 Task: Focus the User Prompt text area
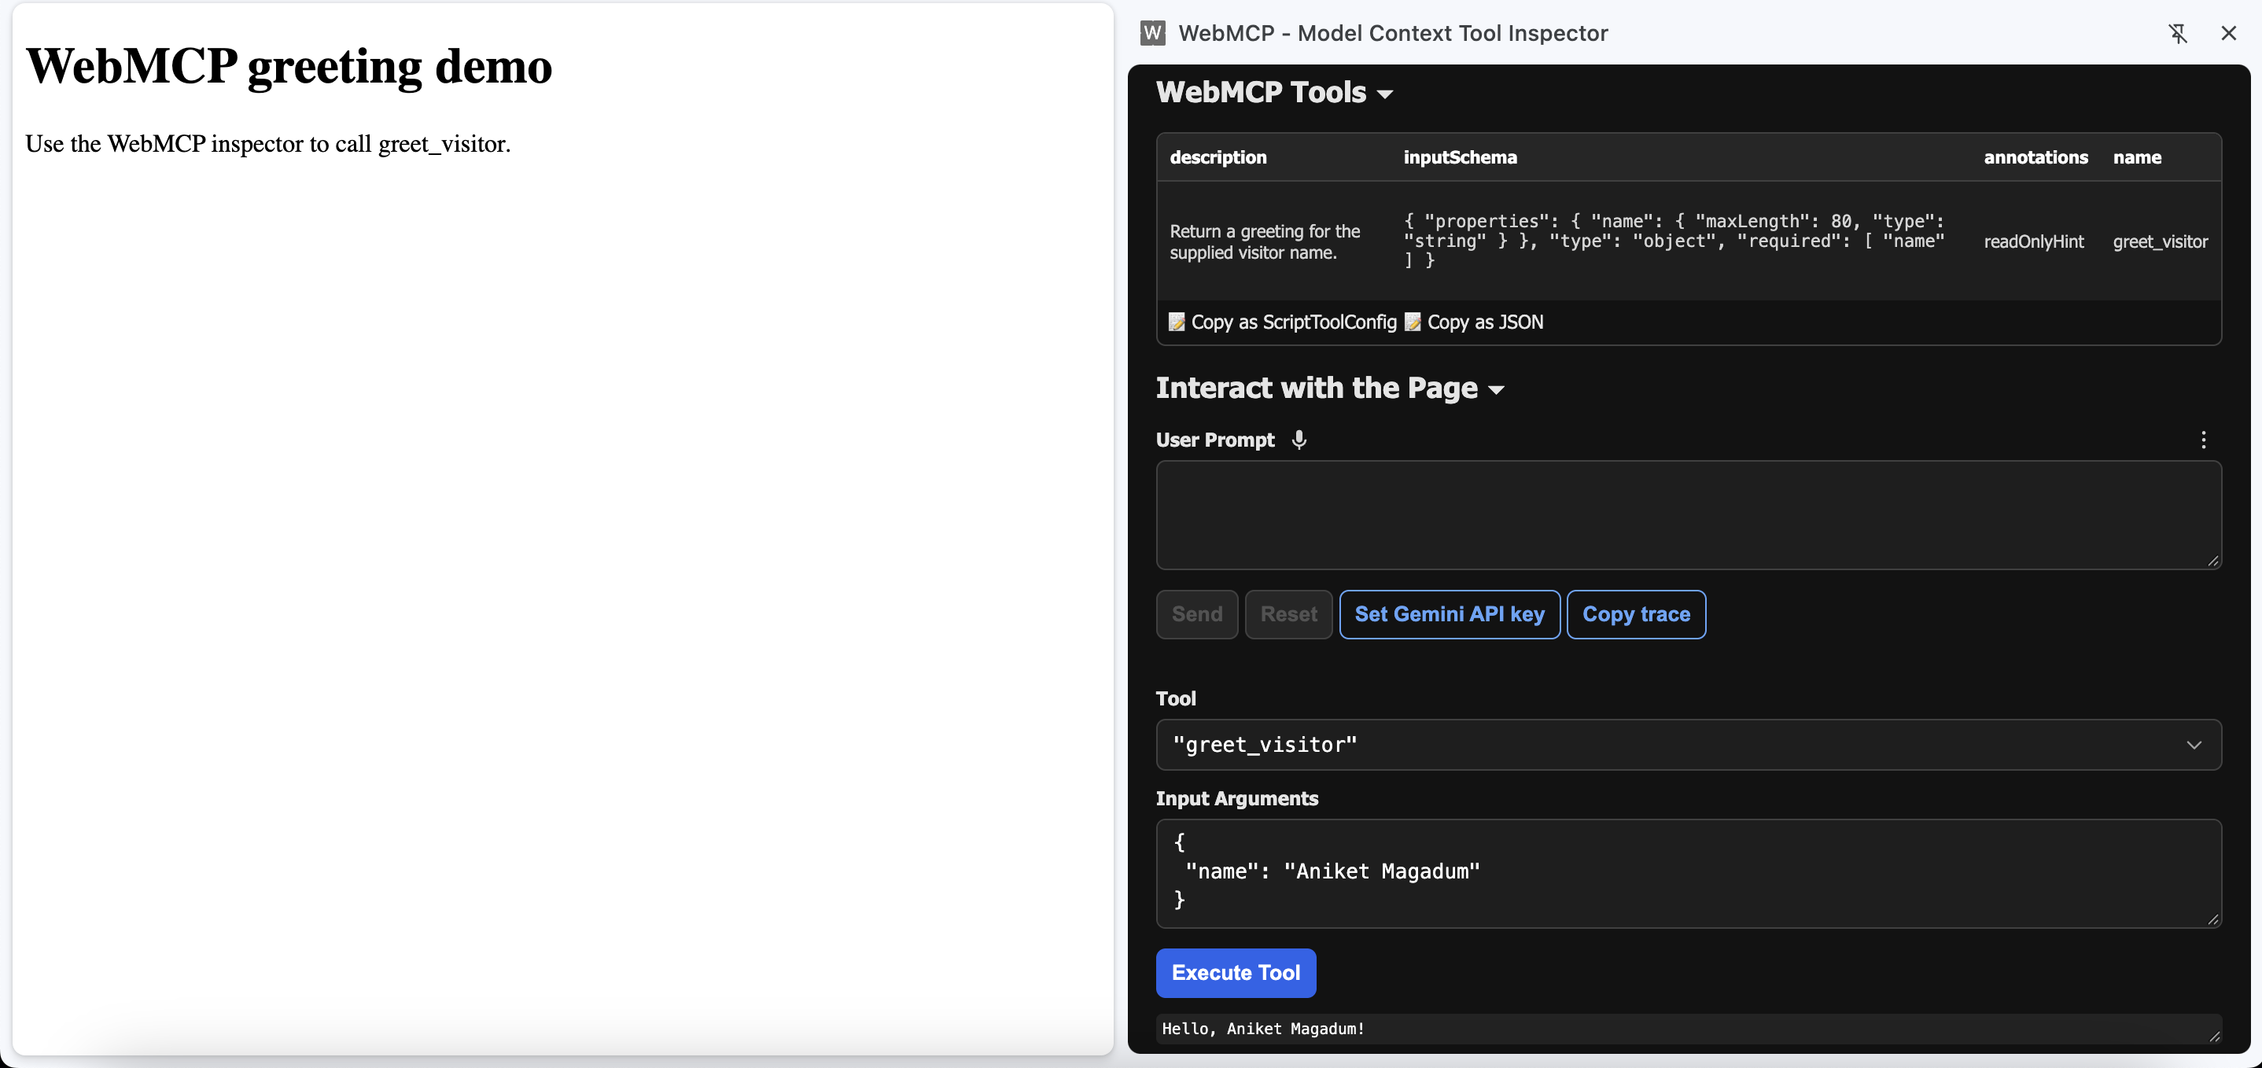[1688, 514]
